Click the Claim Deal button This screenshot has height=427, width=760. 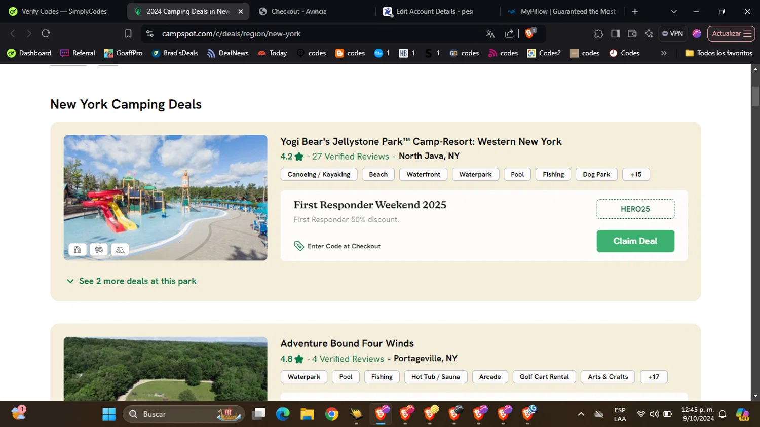635,241
